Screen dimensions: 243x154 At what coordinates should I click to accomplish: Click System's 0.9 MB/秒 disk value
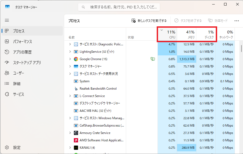pyautogui.click(x=206, y=81)
